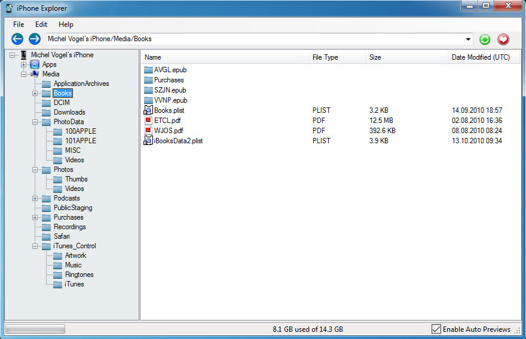This screenshot has width=526, height=339.
Task: Click the WJOS.pdf PDF icon
Action: pyautogui.click(x=148, y=130)
